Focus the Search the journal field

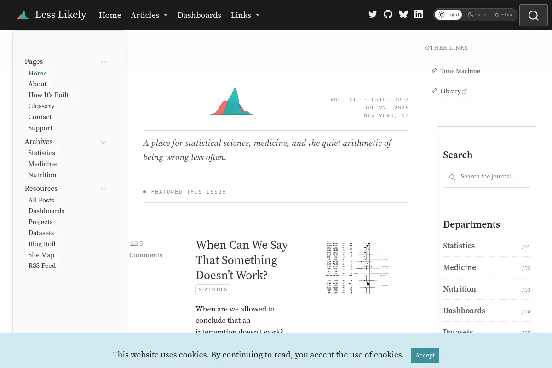487,177
